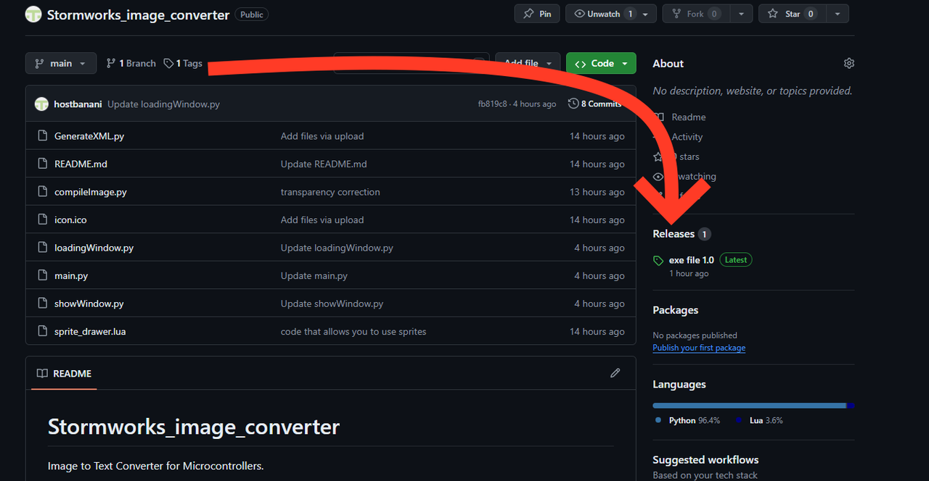This screenshot has width=929, height=481.
Task: Open hostbanani author link
Action: (x=78, y=104)
